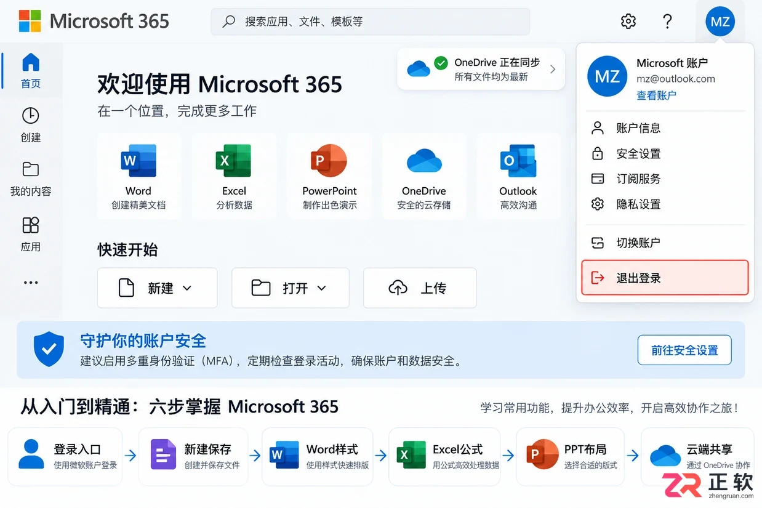This screenshot has height=508, width=762.
Task: Click the 守护你的账户安全 heading
Action: (x=143, y=341)
